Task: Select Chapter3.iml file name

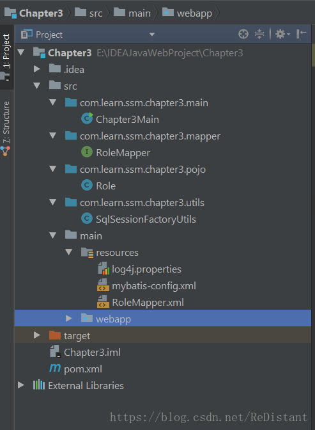Action: pos(92,353)
